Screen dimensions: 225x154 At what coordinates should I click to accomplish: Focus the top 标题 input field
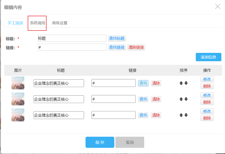tap(72, 38)
